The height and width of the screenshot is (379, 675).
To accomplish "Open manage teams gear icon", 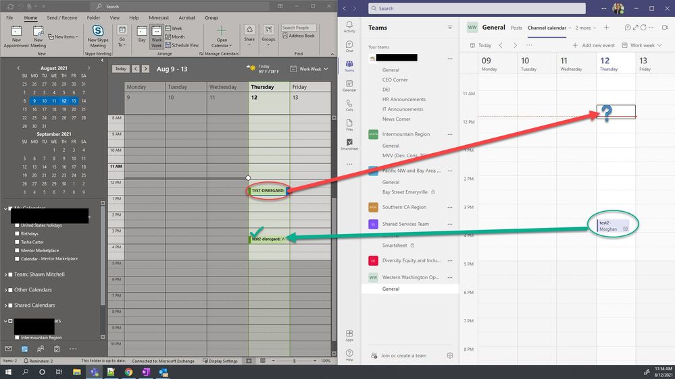I will (450, 355).
